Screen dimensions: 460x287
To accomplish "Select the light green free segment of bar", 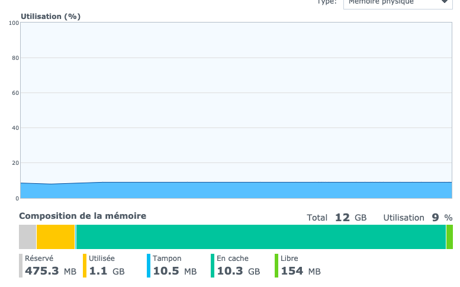I will (449, 237).
